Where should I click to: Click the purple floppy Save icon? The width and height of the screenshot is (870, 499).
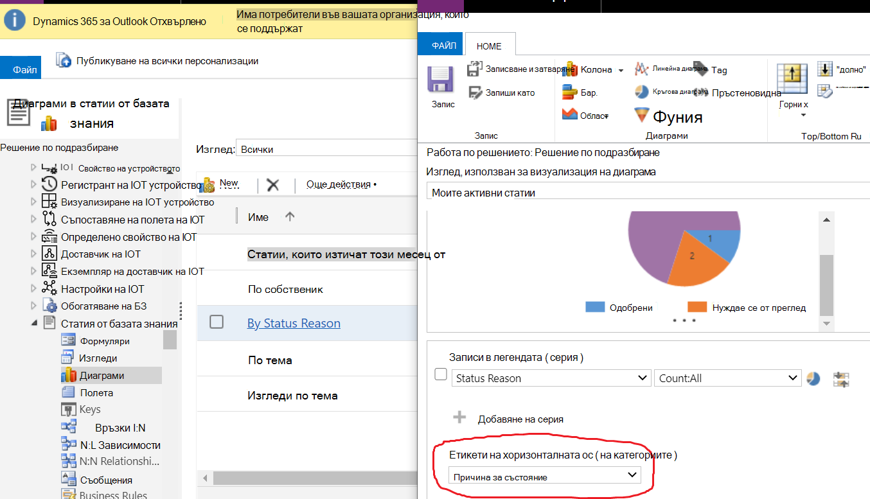(x=441, y=80)
